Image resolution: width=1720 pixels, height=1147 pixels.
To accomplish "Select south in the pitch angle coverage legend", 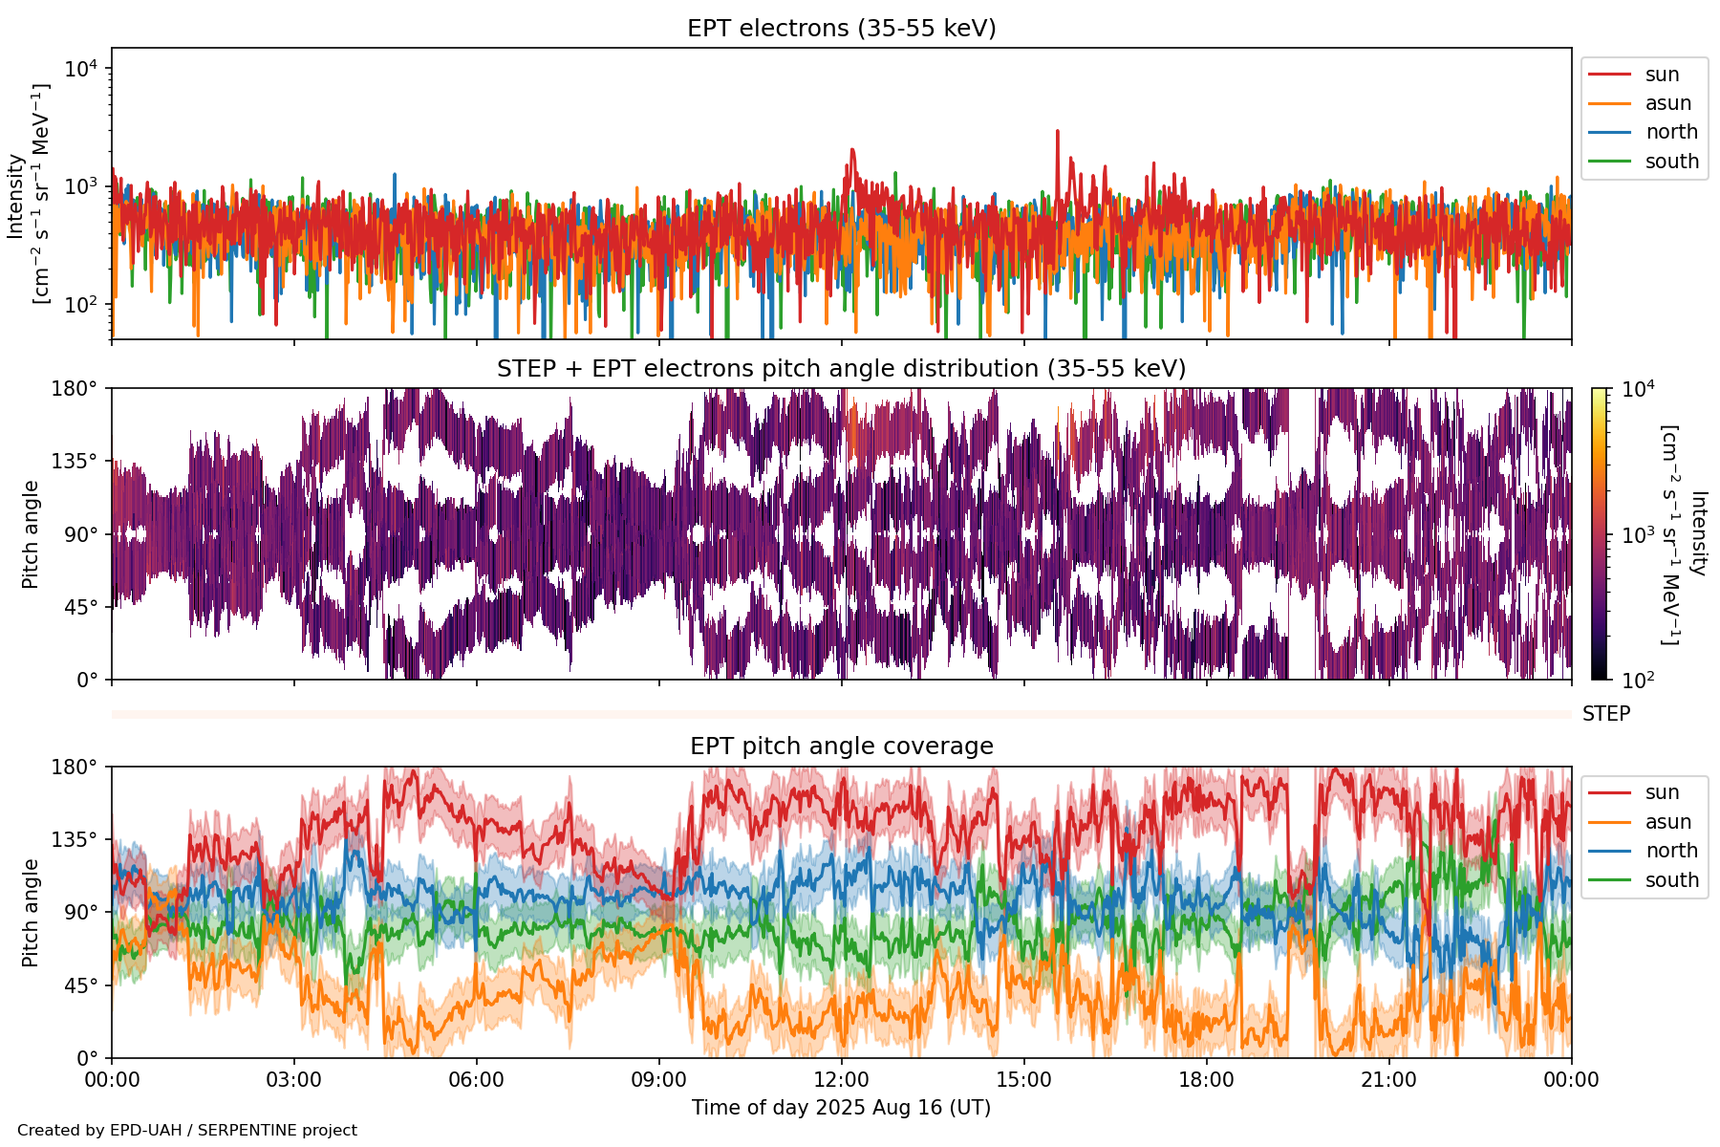I will (1670, 880).
